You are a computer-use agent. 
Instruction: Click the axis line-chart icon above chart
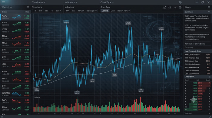(175, 8)
